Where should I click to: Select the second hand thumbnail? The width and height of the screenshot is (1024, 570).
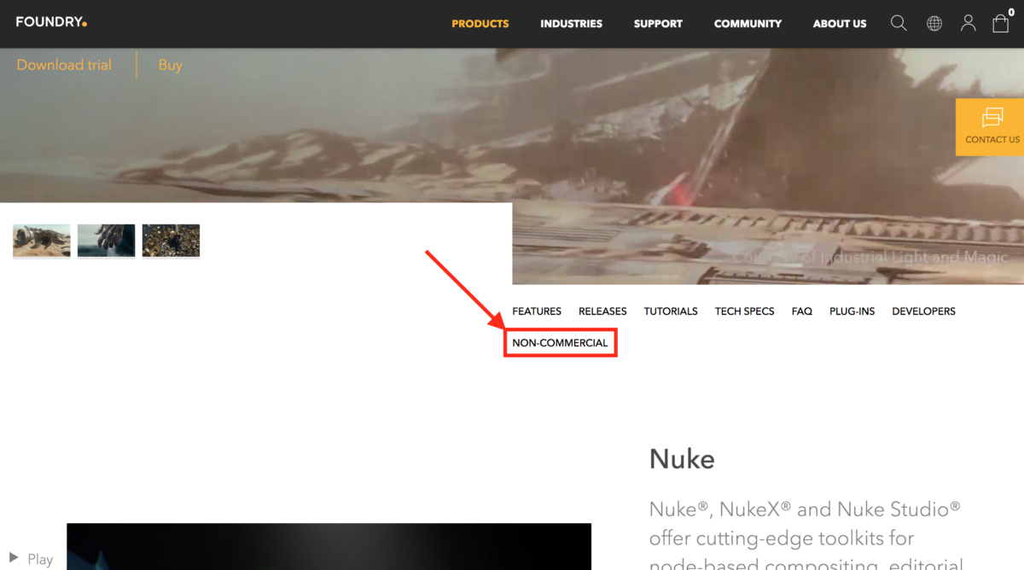(x=106, y=241)
